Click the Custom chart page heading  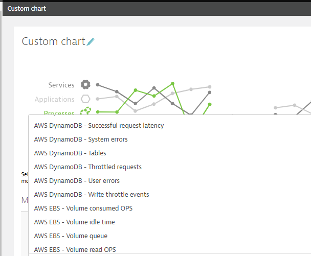pyautogui.click(x=53, y=41)
